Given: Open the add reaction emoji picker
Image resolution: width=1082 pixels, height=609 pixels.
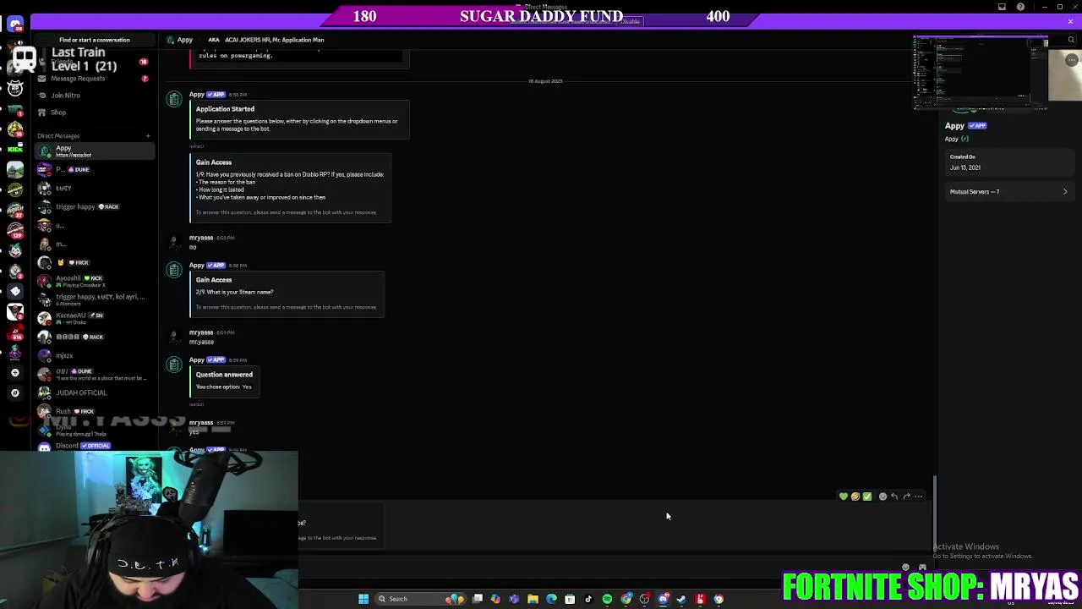Looking at the screenshot, I should click(883, 497).
